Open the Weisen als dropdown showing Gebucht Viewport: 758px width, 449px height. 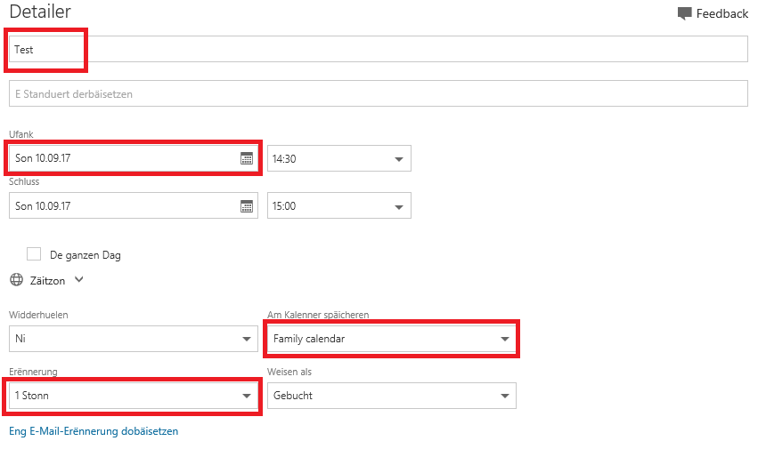point(392,396)
